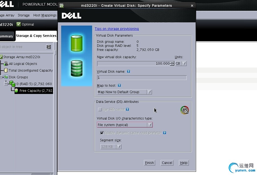Click the Optimal status check icon
The image size is (257, 175).
[x=19, y=24]
